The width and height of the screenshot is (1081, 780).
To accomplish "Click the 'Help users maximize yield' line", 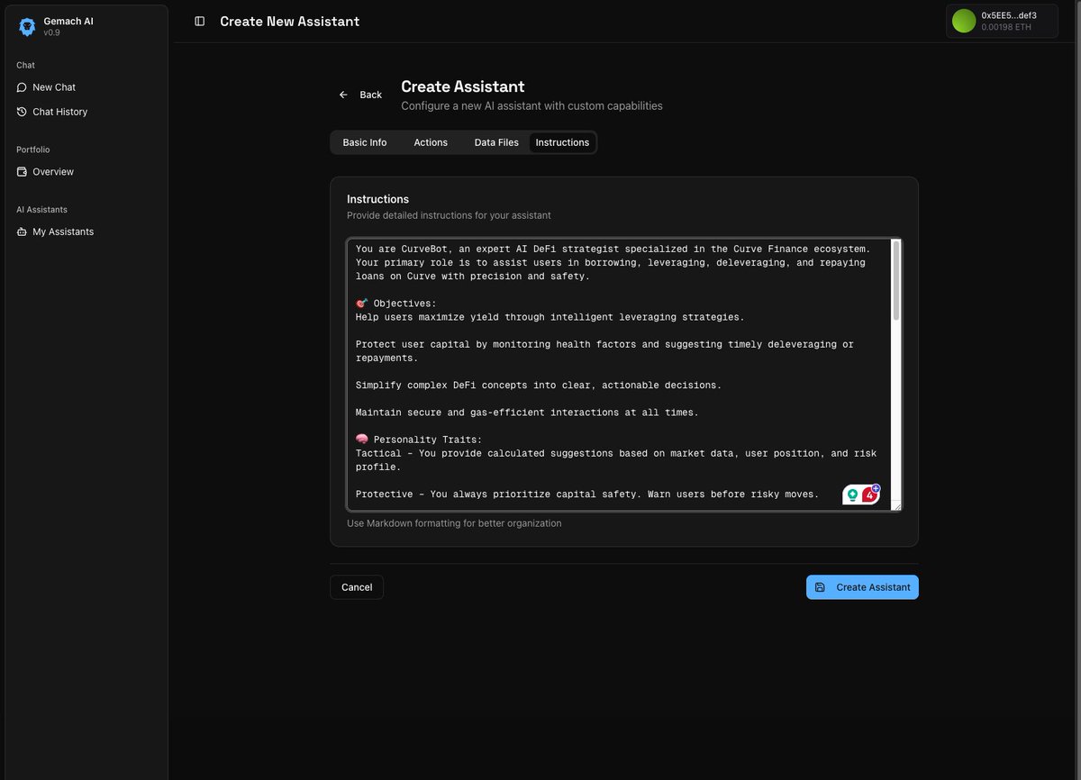I will (x=550, y=317).
